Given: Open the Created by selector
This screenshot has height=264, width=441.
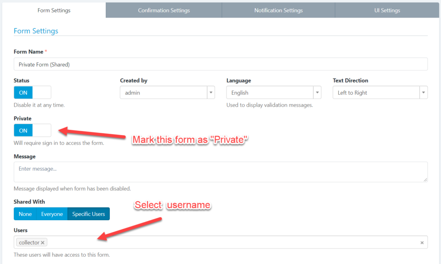Looking at the screenshot, I should [x=164, y=92].
